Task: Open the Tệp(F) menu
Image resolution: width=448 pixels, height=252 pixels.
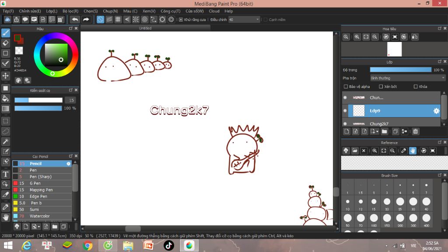Action: click(8, 11)
